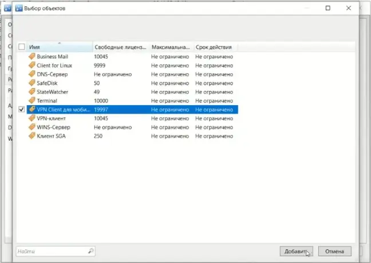Maximize the Выбор объектов dialog window
Screen dimensions: 371x263
327,9
